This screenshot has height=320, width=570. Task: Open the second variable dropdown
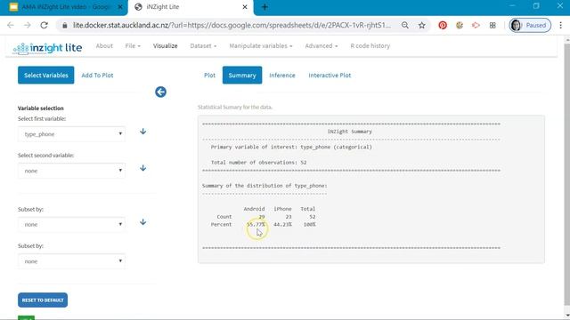tap(71, 171)
